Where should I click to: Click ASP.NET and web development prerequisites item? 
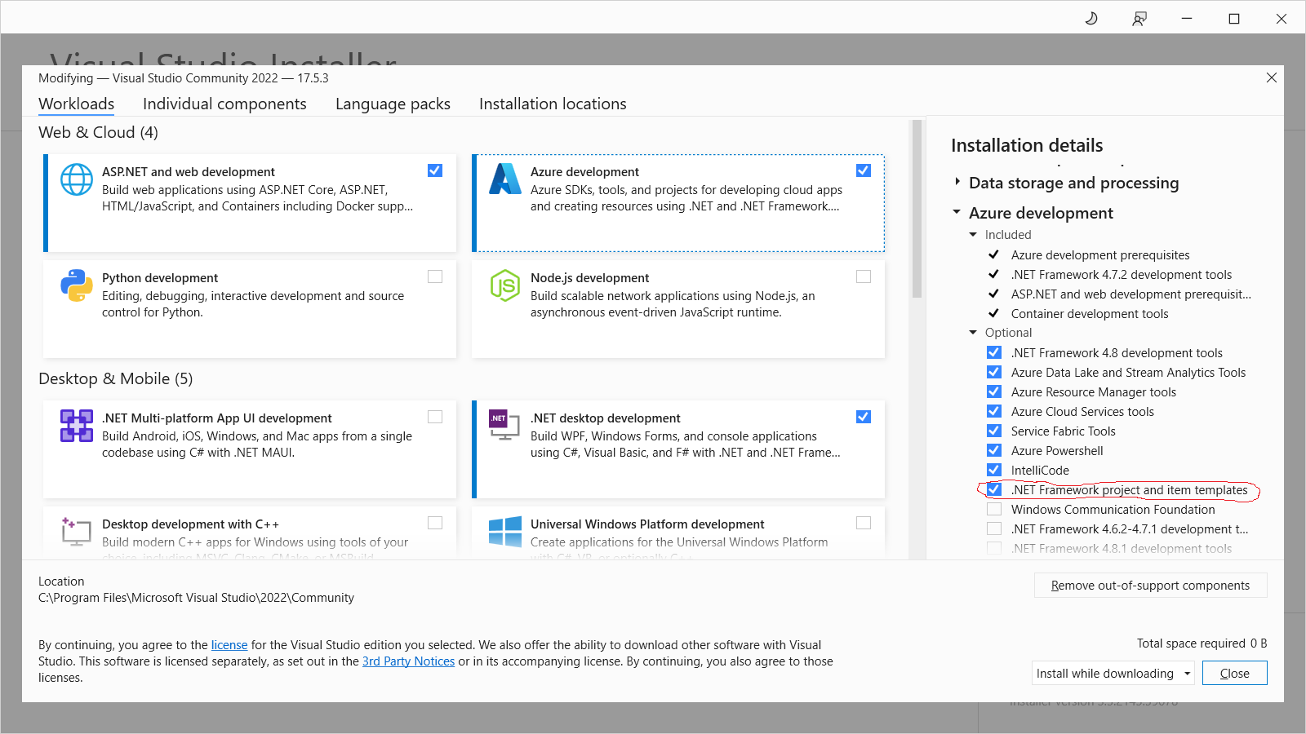point(1131,294)
